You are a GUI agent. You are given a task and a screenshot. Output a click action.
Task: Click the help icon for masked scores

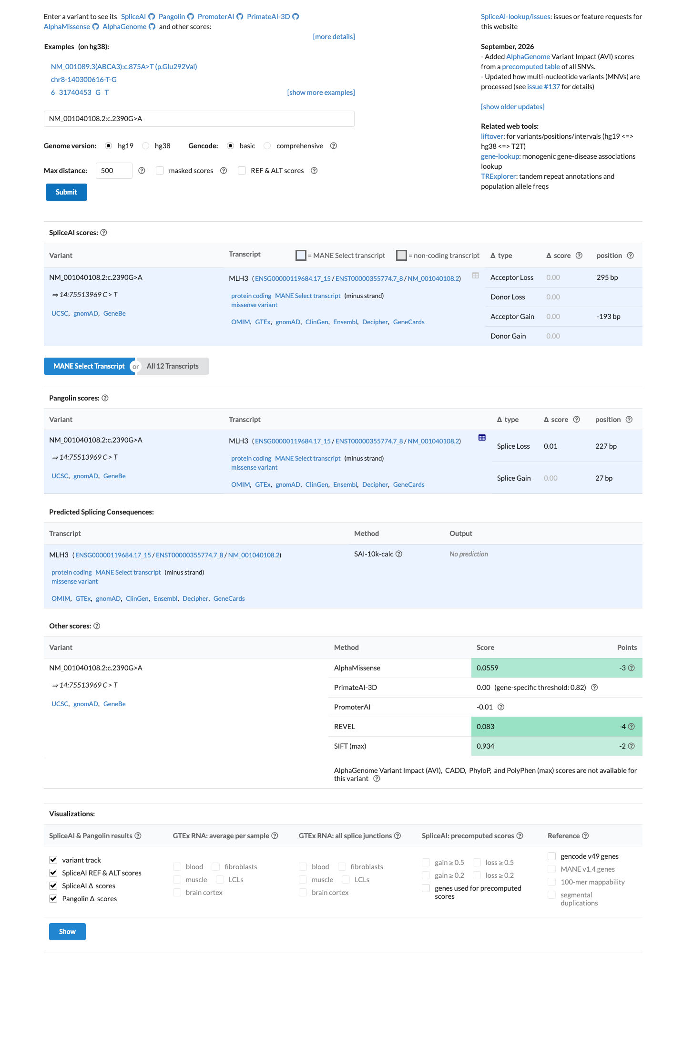coord(224,171)
